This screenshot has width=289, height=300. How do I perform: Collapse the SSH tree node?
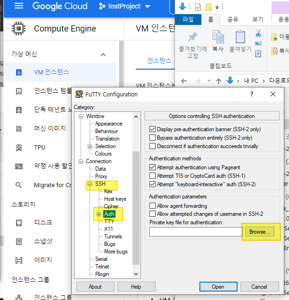click(x=90, y=184)
